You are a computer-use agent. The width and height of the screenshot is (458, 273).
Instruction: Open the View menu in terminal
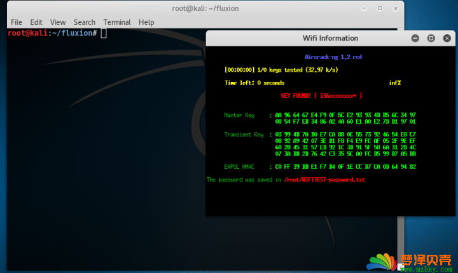[58, 22]
